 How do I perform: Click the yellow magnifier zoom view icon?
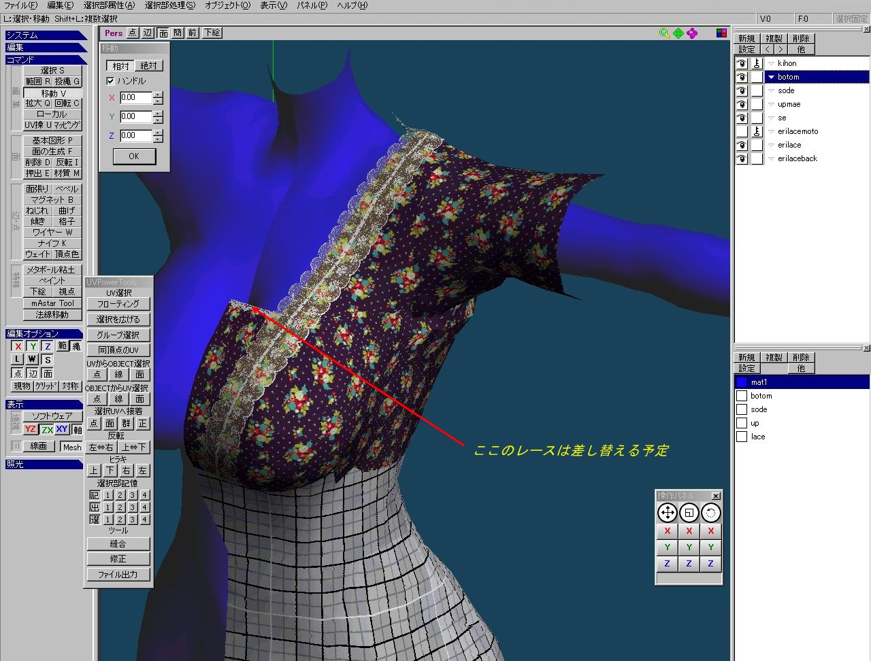click(664, 33)
